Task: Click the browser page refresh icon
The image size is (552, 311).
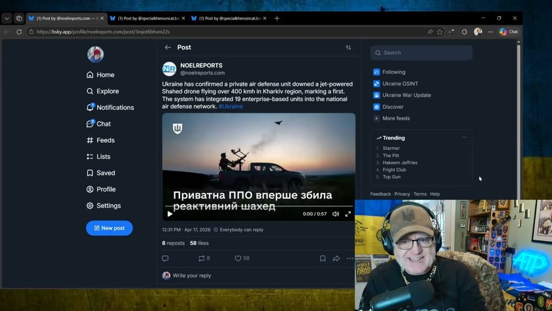Action: click(x=19, y=32)
